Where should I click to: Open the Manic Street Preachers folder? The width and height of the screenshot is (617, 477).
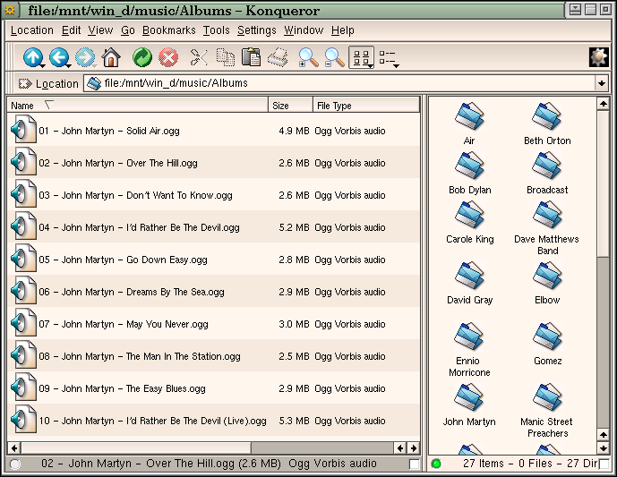tap(547, 411)
